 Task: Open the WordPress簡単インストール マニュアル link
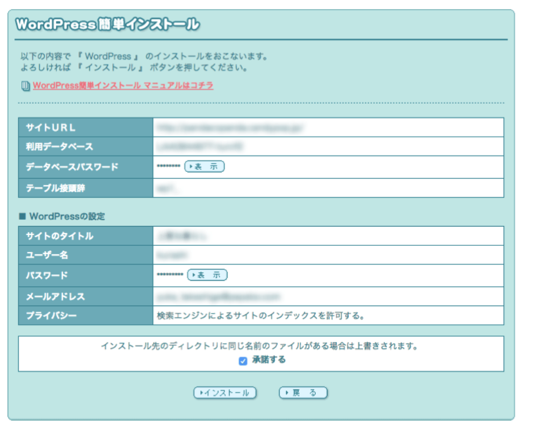coord(123,85)
